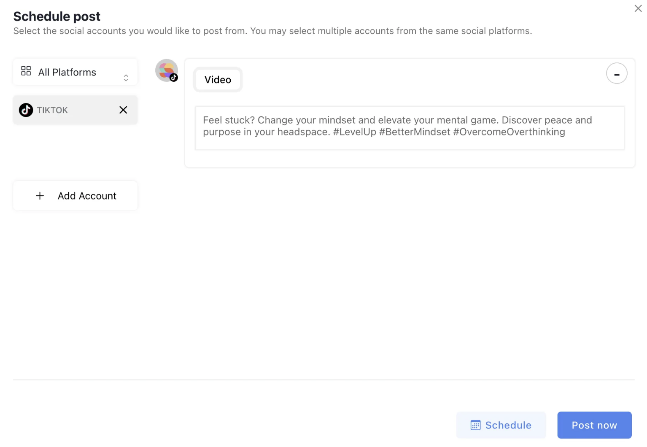Close the Schedule post dialog

click(638, 8)
